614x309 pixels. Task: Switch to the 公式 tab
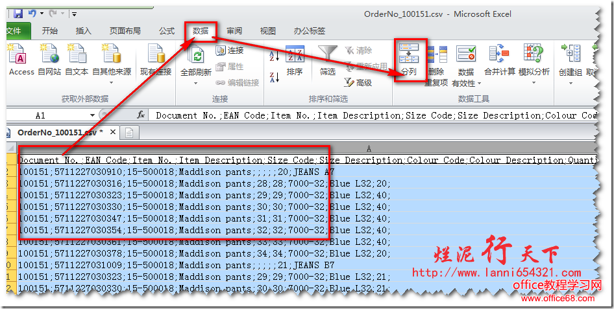[167, 31]
